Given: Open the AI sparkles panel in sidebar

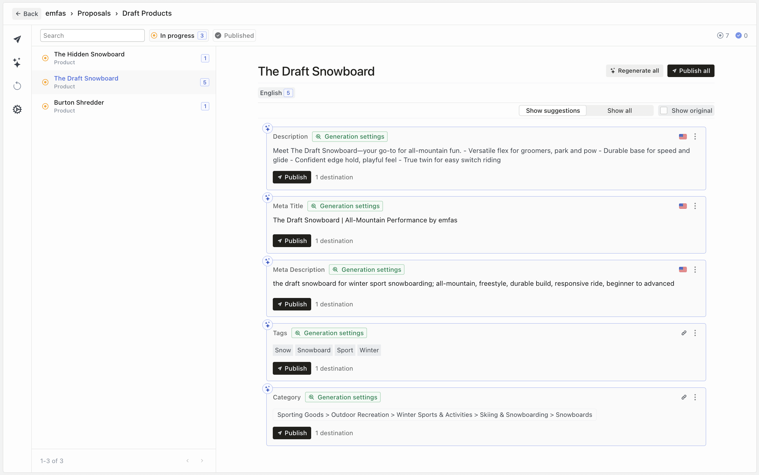Looking at the screenshot, I should point(17,62).
